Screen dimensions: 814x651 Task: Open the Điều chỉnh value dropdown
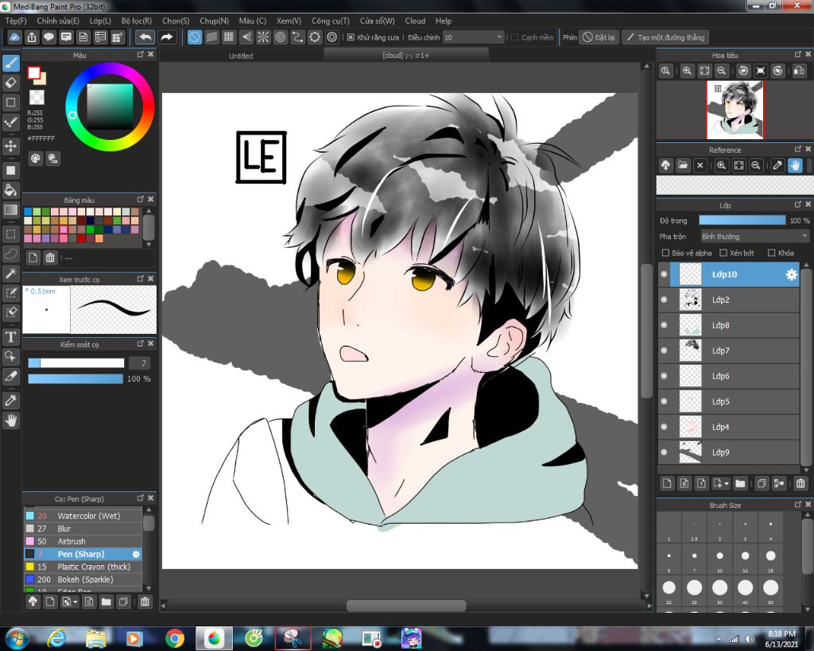[474, 37]
